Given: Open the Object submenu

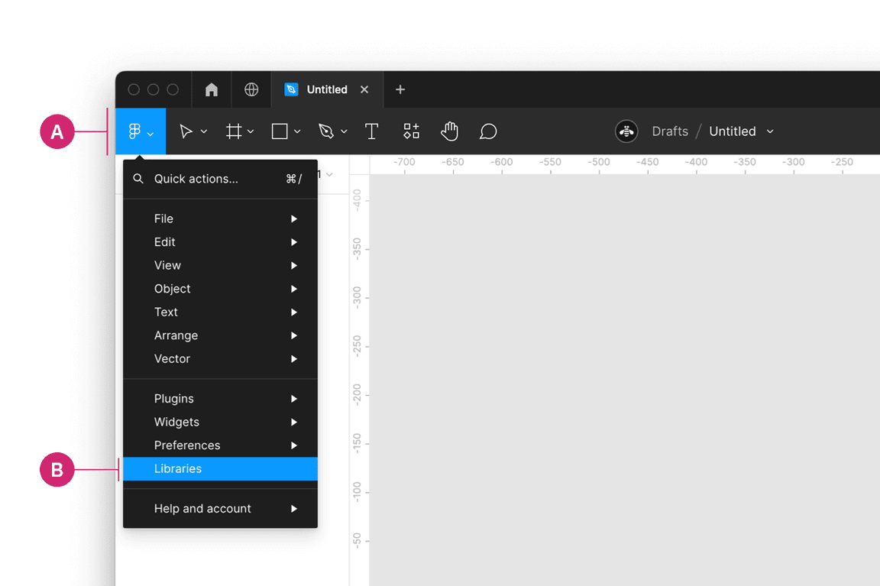Looking at the screenshot, I should 221,289.
